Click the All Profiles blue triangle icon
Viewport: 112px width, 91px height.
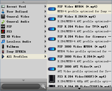3,56
